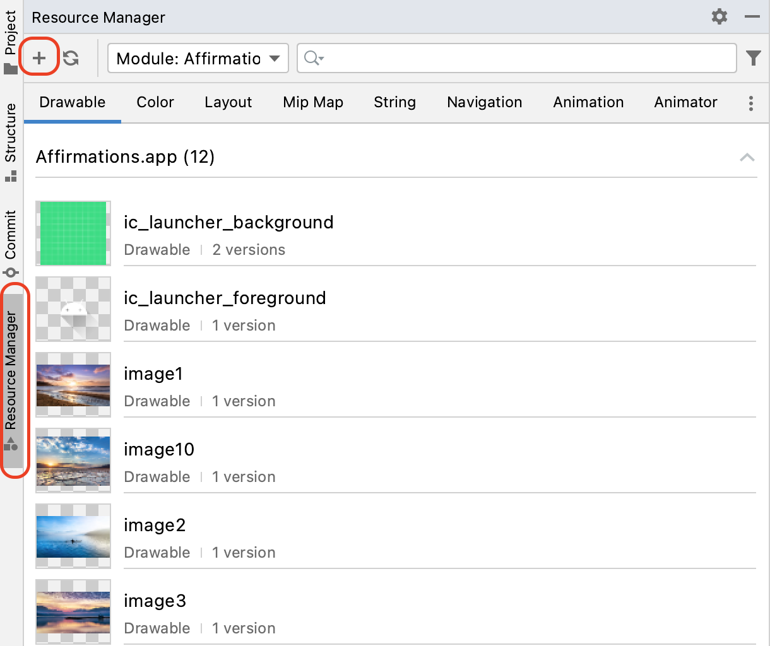Open the Project tool window
770x646 pixels.
(11, 41)
